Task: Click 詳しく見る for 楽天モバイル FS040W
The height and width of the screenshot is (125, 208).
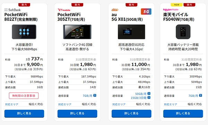Action: coord(183,114)
